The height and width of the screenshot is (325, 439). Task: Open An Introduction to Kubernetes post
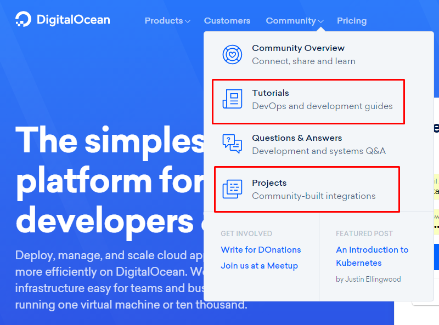[x=372, y=256]
